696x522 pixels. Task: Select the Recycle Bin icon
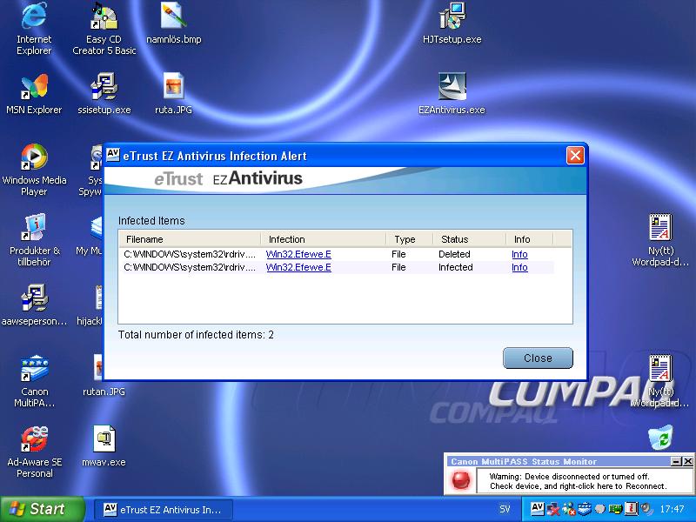tap(660, 438)
